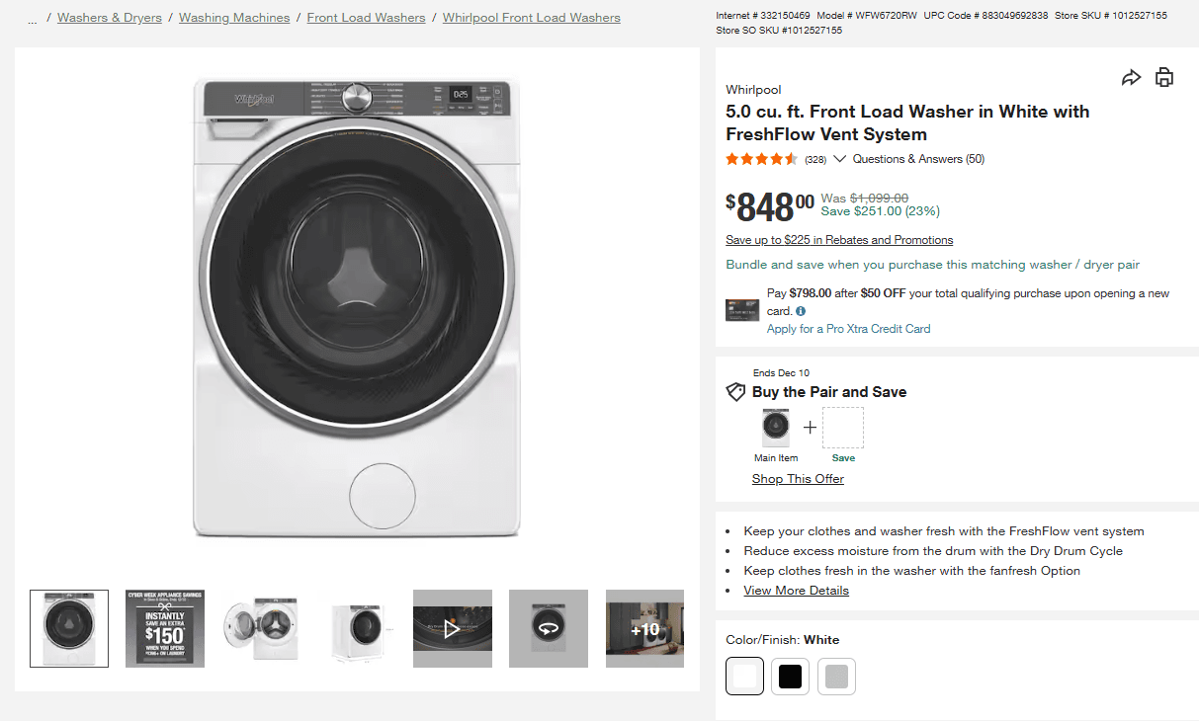
Task: Click the print icon
Action: click(x=1163, y=76)
